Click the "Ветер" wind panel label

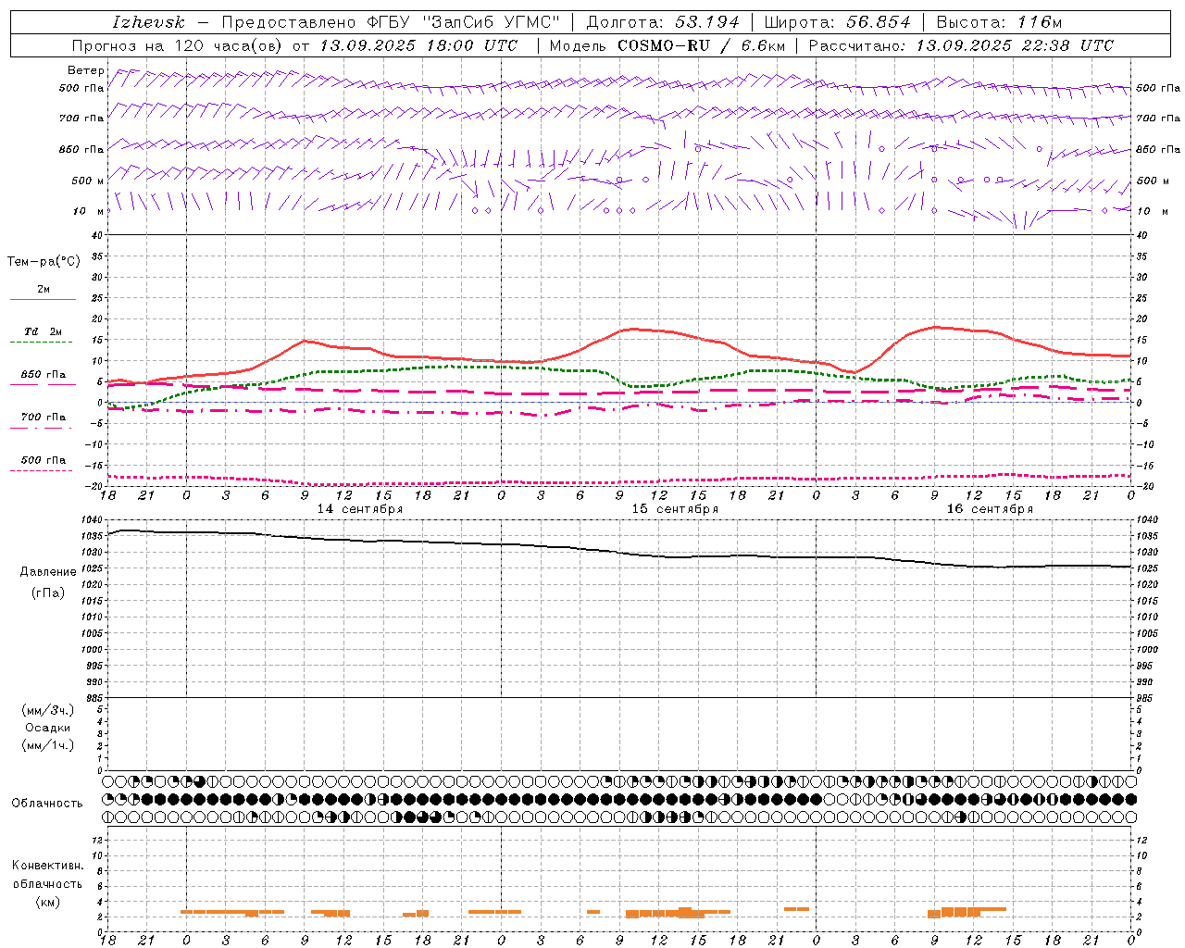(x=85, y=70)
